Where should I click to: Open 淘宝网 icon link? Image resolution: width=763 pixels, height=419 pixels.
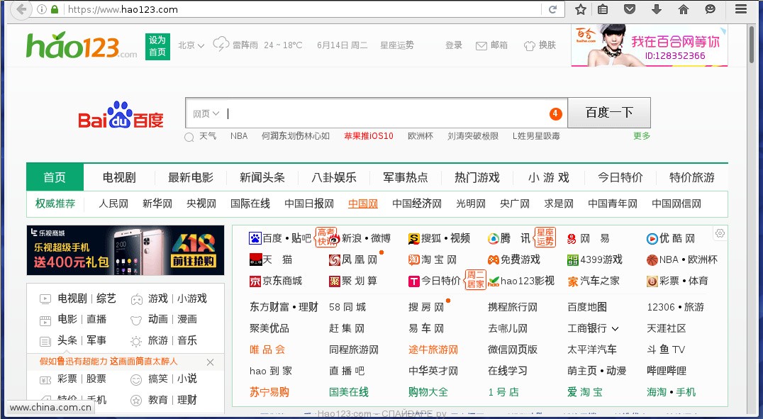[x=413, y=260]
